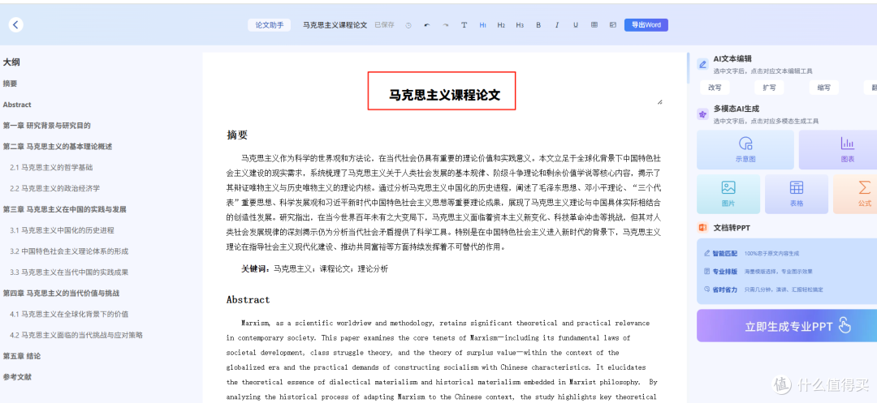Image resolution: width=877 pixels, height=403 pixels.
Task: Click the Abstract heading in document
Action: point(248,300)
